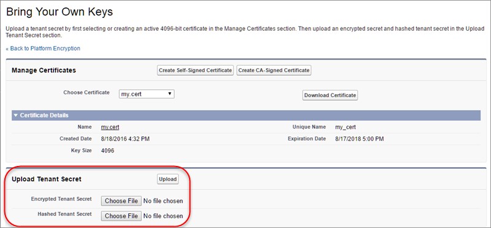
Task: Download the selected certificate
Action: click(330, 95)
